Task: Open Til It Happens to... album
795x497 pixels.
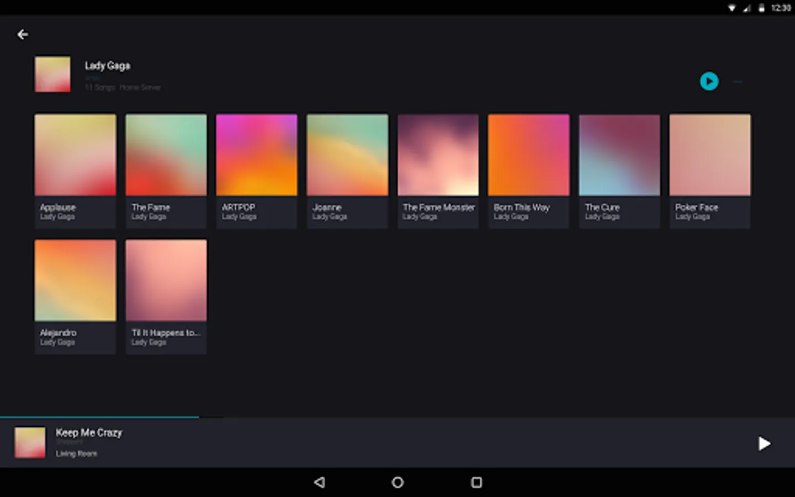Action: click(166, 281)
